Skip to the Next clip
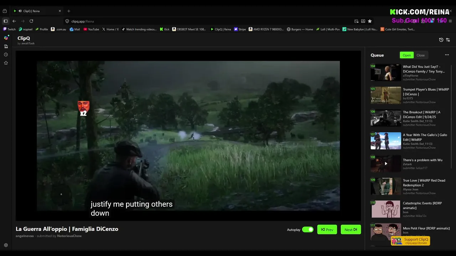This screenshot has width=456, height=256. coord(351,229)
